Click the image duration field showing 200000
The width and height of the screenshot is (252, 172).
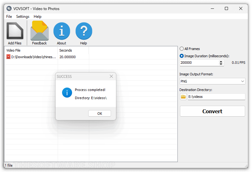click(x=199, y=63)
